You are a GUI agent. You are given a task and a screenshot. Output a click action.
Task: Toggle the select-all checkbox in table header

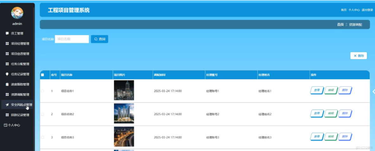click(x=42, y=75)
